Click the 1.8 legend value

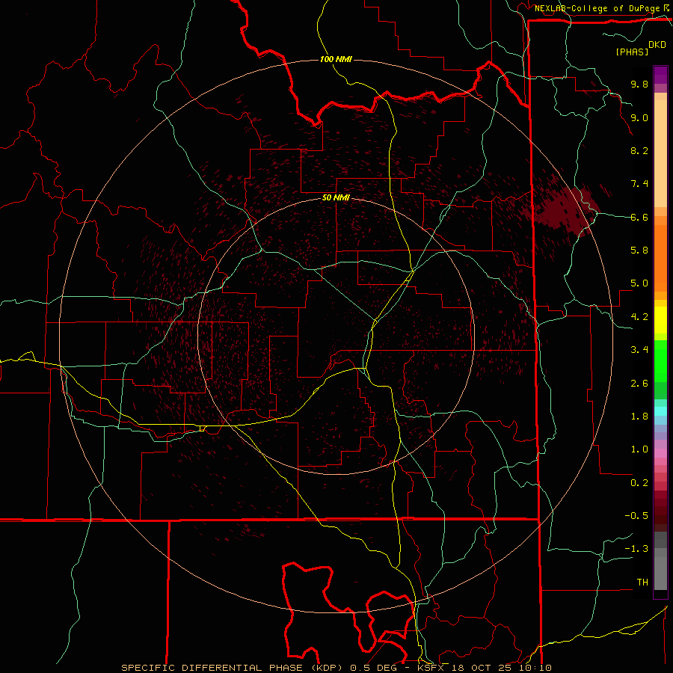(x=639, y=417)
